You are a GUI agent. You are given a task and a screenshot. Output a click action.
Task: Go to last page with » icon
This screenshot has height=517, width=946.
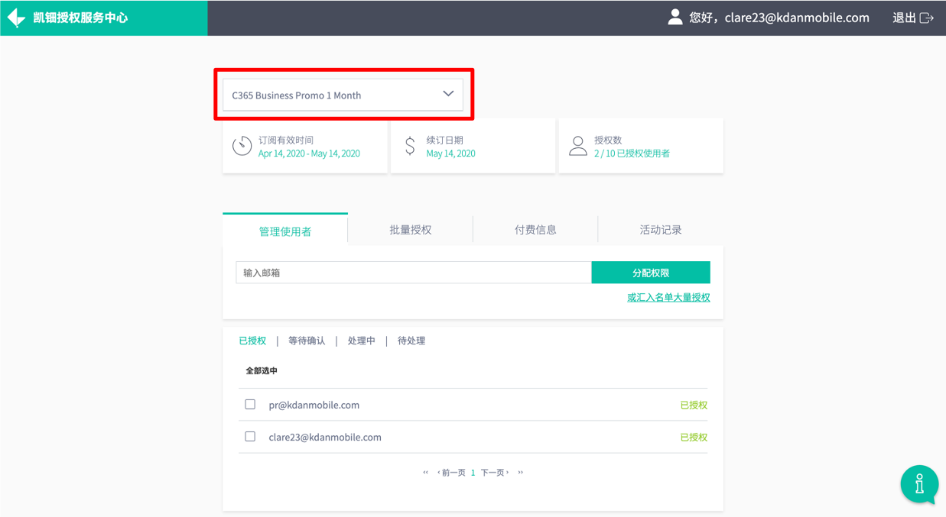click(x=521, y=473)
